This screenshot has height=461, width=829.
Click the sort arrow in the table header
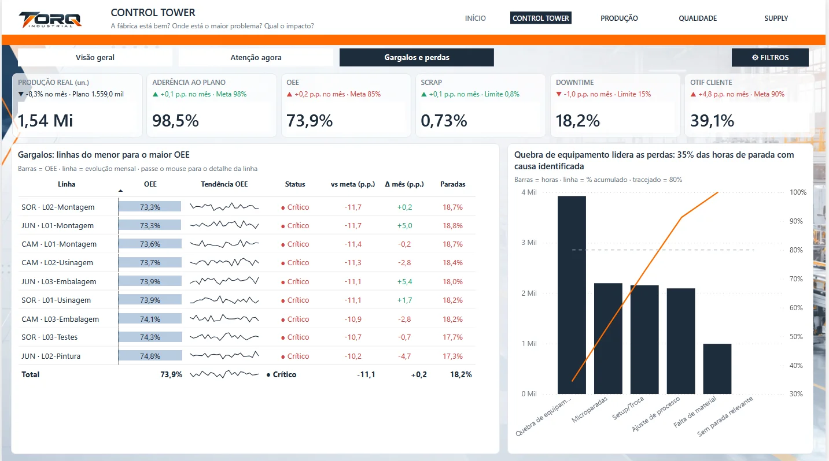pyautogui.click(x=120, y=191)
